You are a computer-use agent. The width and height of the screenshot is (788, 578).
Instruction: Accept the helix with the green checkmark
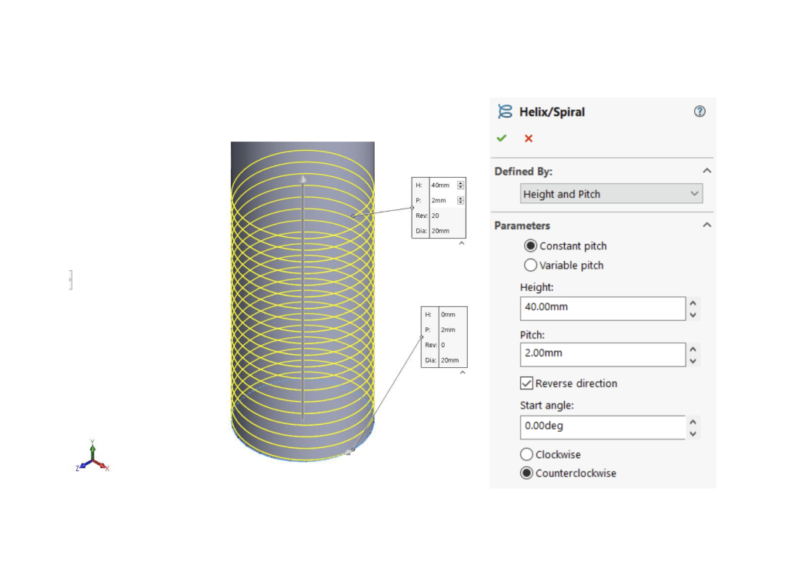pos(502,139)
